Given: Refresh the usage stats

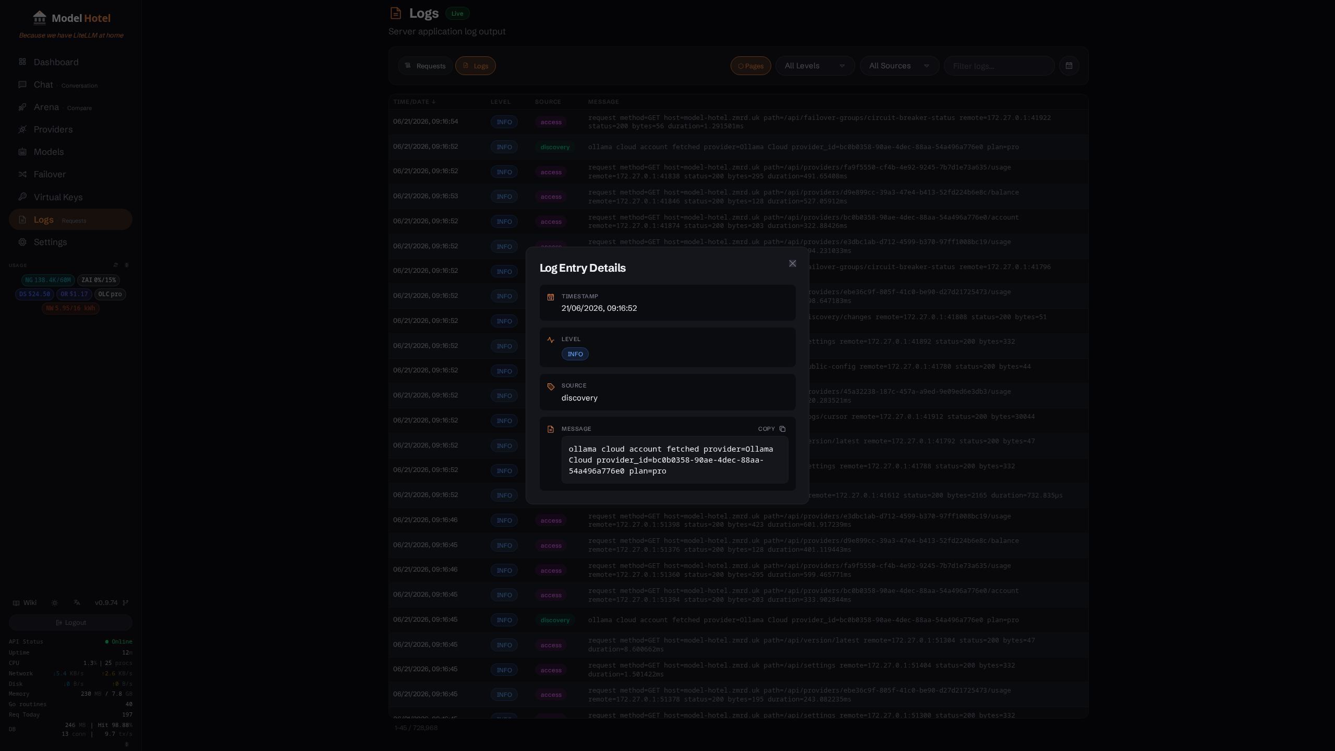Looking at the screenshot, I should pos(116,265).
